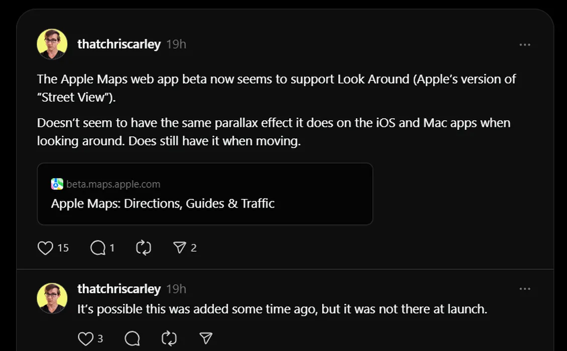This screenshot has width=567, height=351.
Task: Open more options menu on the reply
Action: [525, 289]
